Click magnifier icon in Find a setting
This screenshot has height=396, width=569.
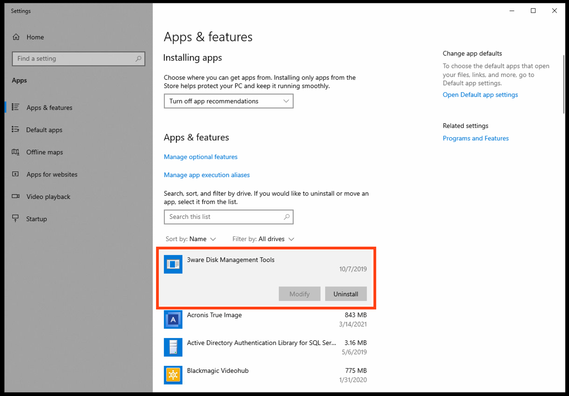click(138, 59)
